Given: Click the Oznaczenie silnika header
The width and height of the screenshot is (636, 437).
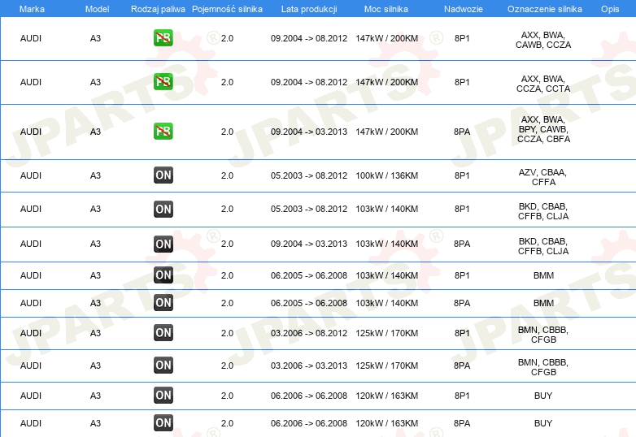Looking at the screenshot, I should coord(542,8).
